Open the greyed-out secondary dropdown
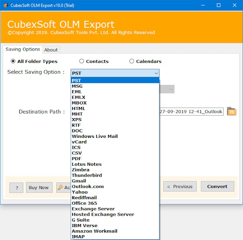The width and height of the screenshot is (243, 240). pos(167,89)
